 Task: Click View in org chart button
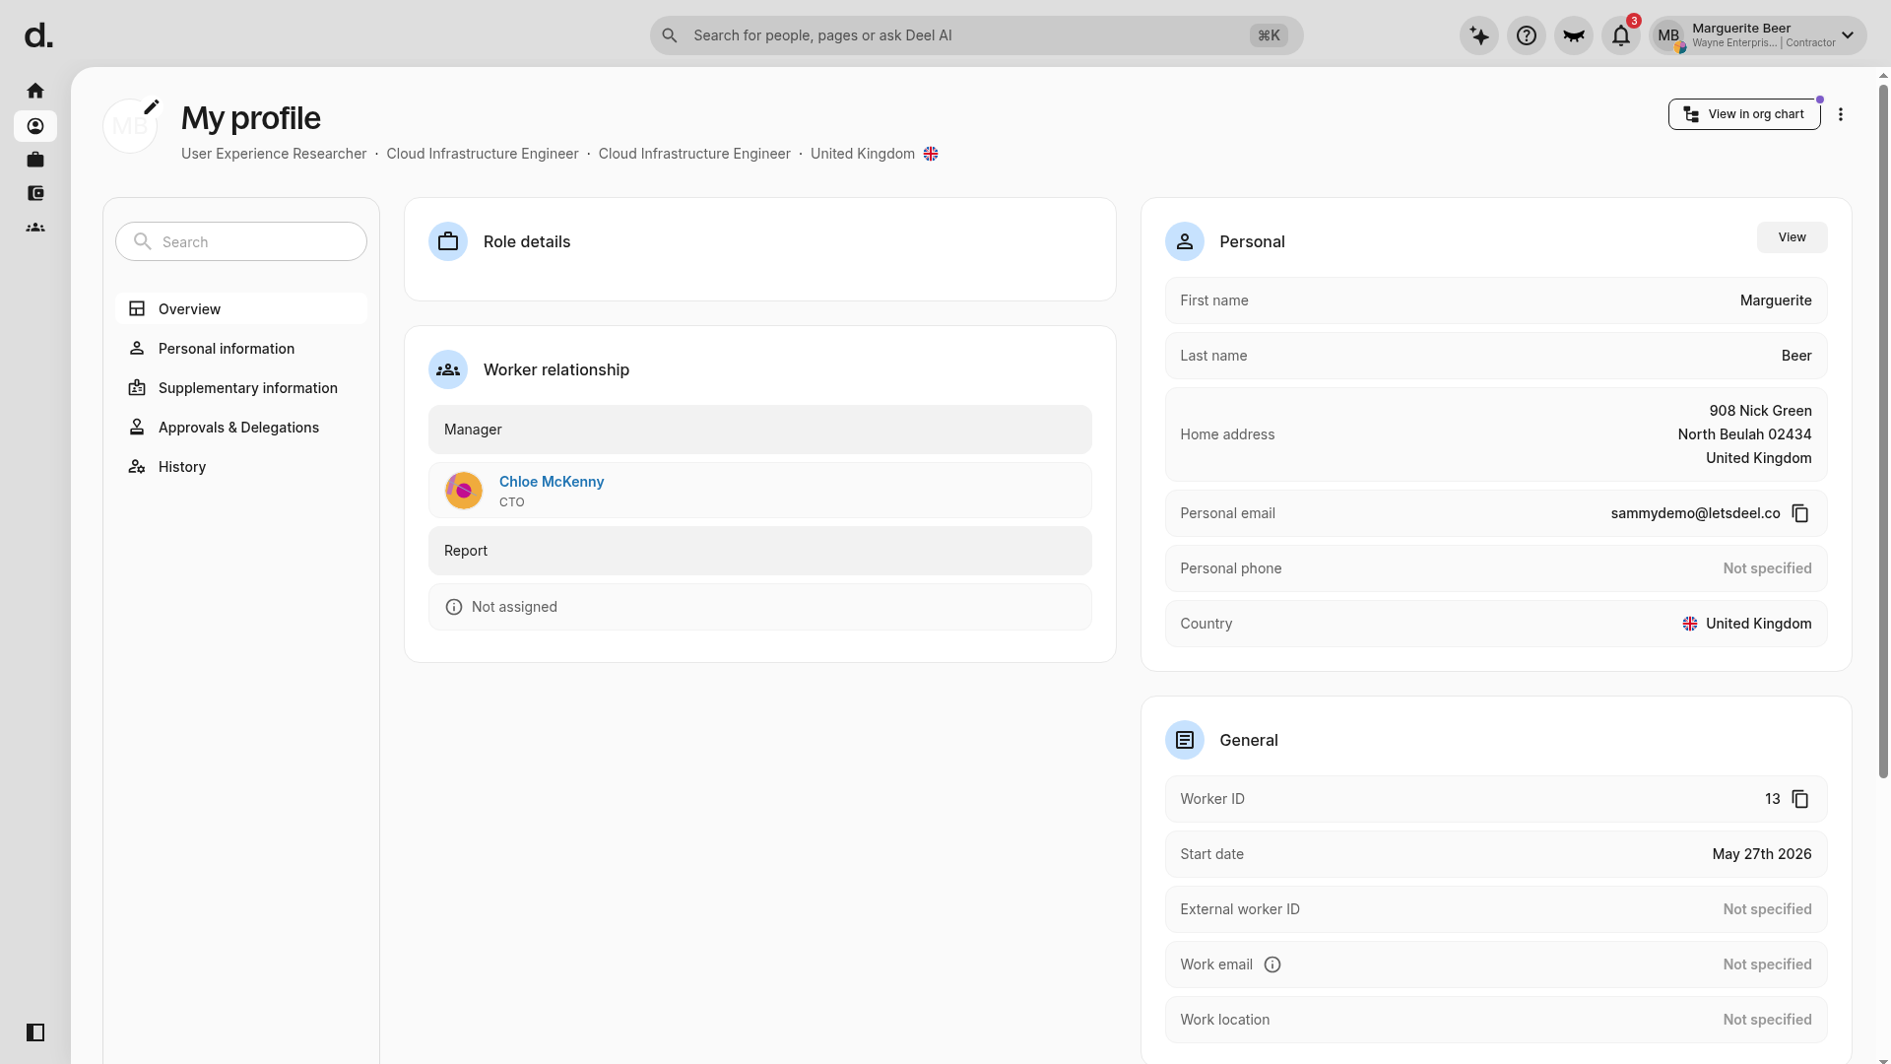1744,114
